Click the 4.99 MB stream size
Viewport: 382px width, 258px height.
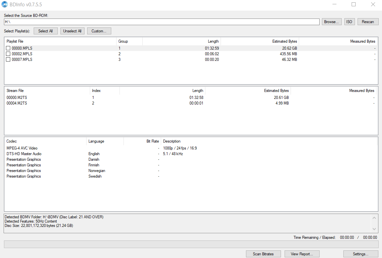click(x=282, y=103)
